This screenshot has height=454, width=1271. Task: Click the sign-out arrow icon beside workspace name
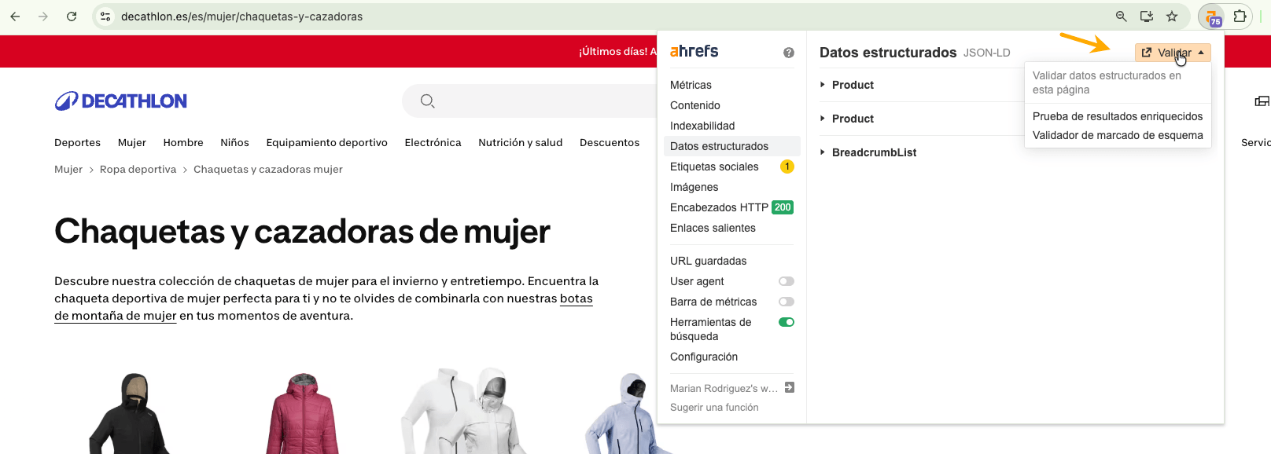click(790, 387)
